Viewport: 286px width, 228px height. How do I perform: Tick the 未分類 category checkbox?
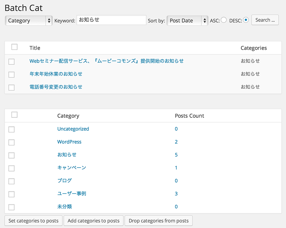click(x=11, y=207)
